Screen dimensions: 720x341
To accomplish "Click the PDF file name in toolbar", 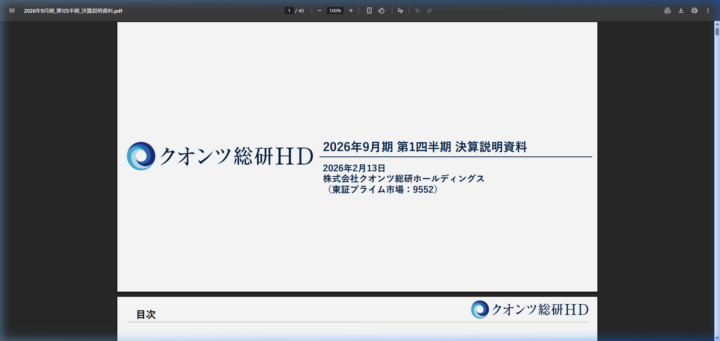I will click(73, 11).
